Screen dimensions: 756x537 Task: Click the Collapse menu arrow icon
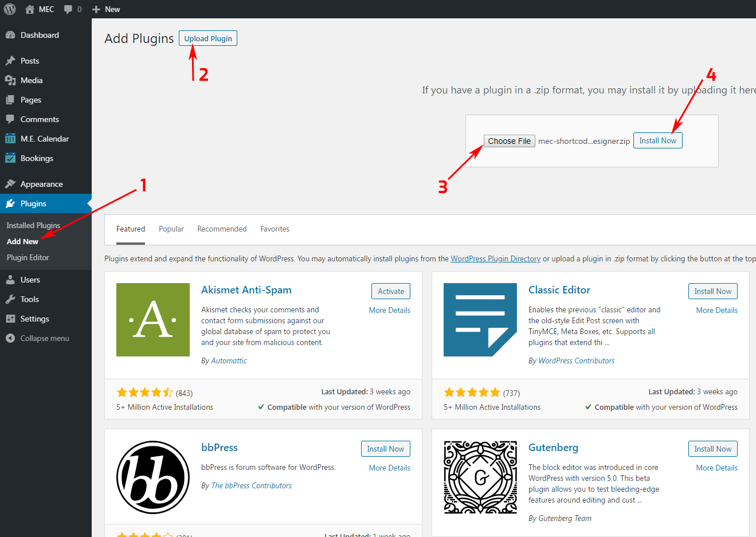coord(10,338)
